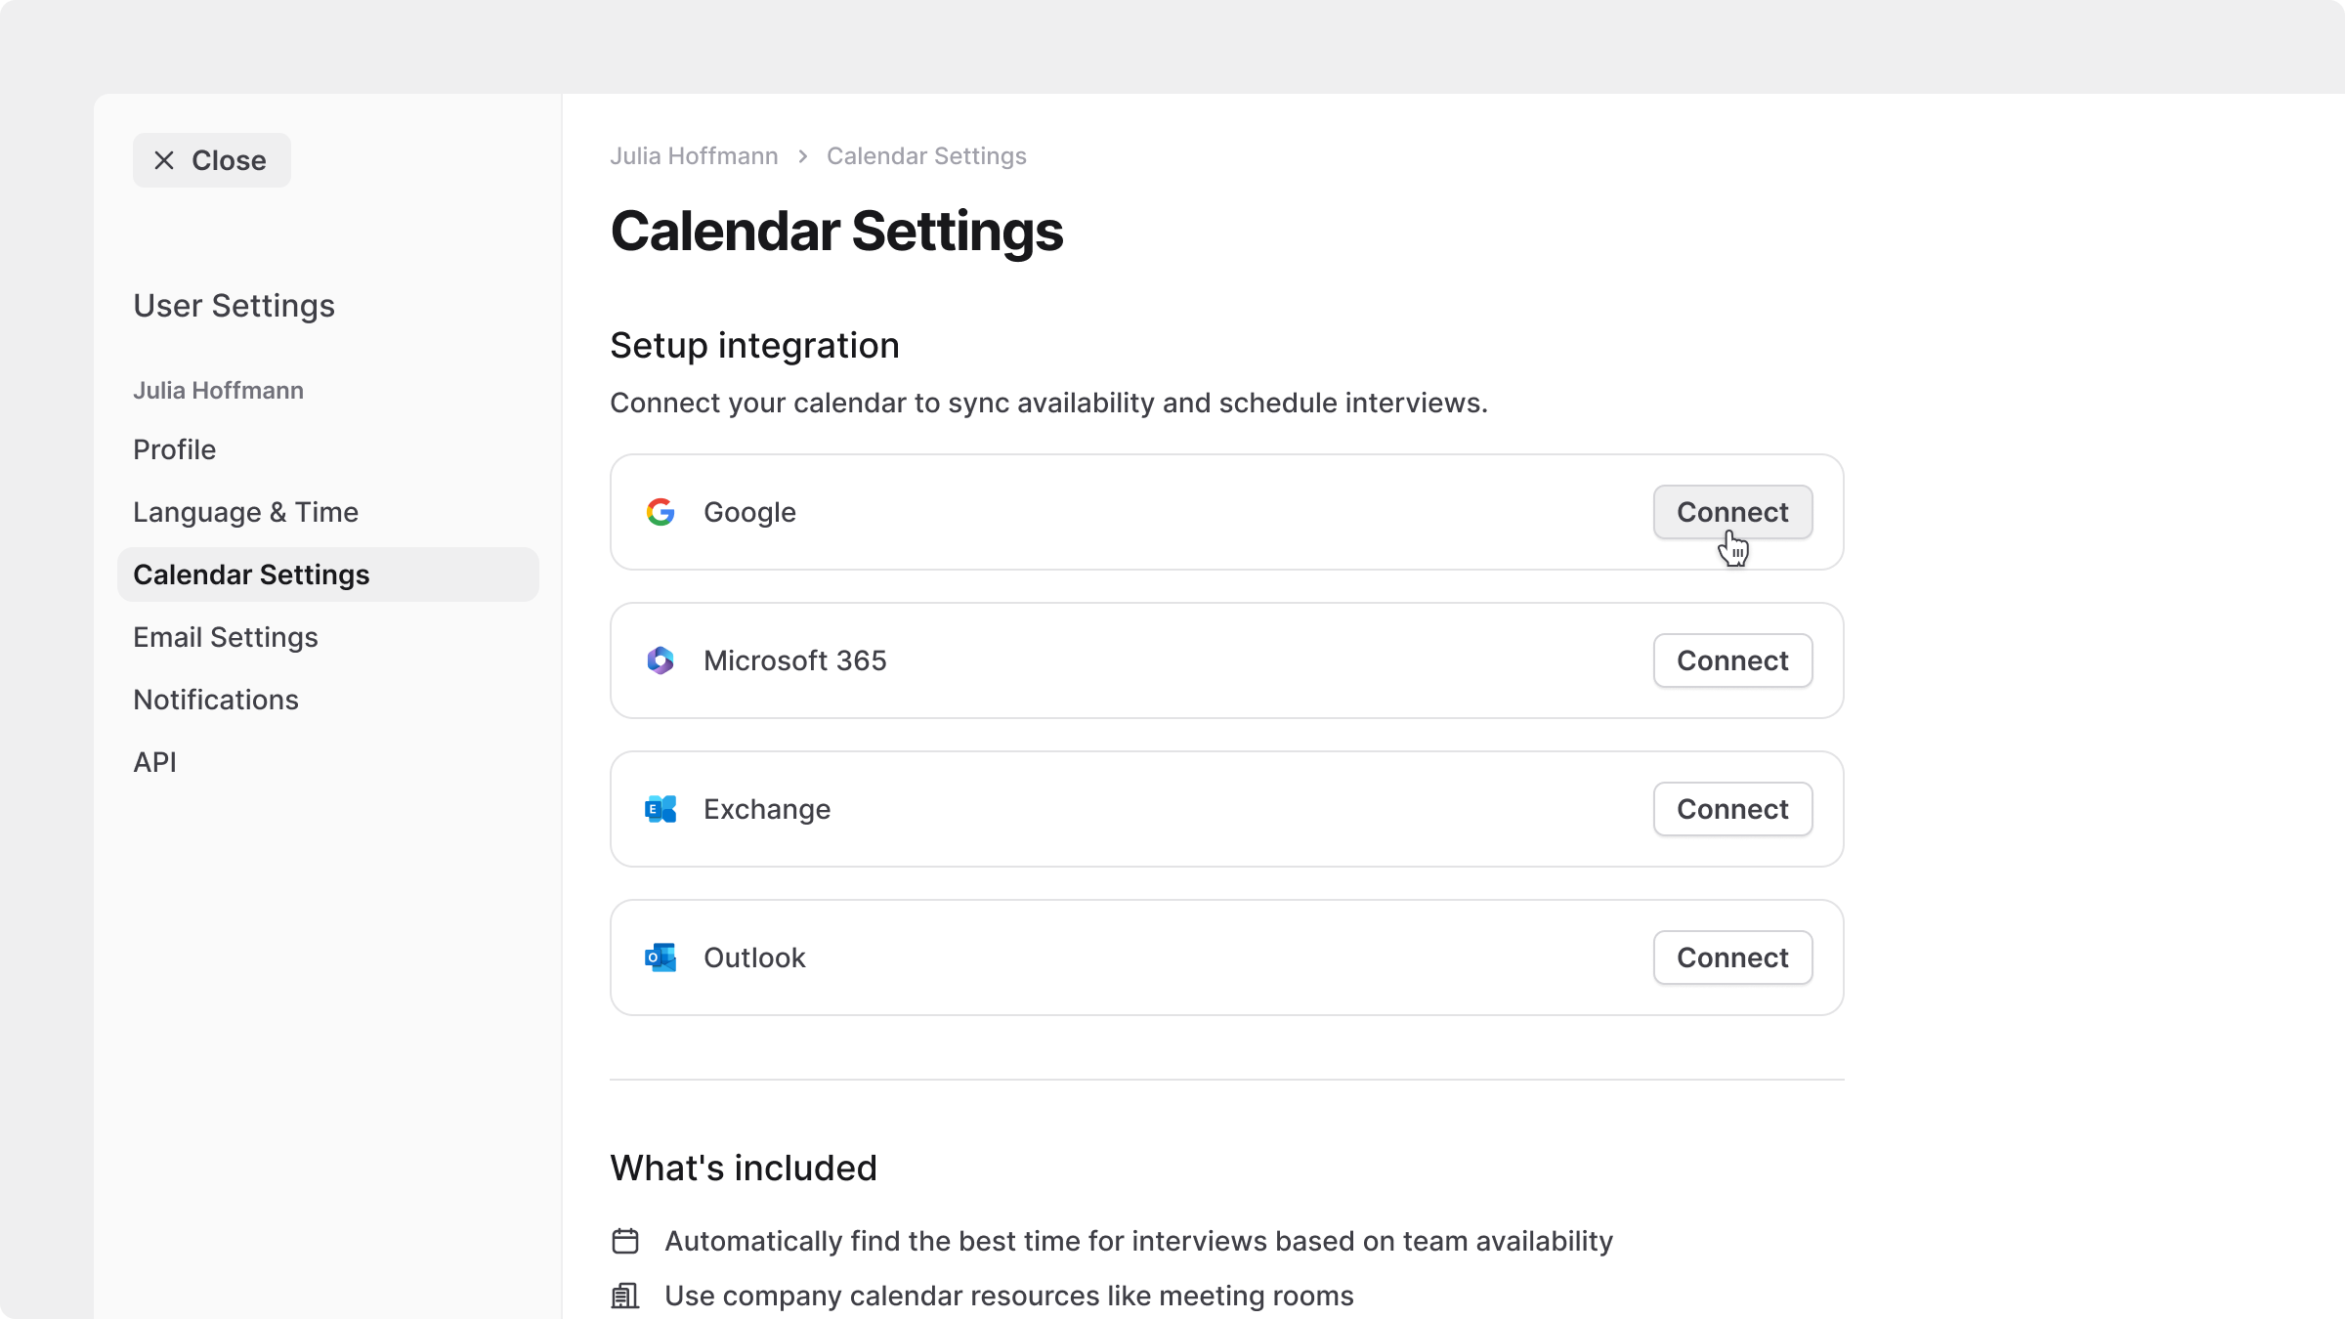Connect the Microsoft 365 calendar
This screenshot has width=2345, height=1319.
coord(1732,660)
